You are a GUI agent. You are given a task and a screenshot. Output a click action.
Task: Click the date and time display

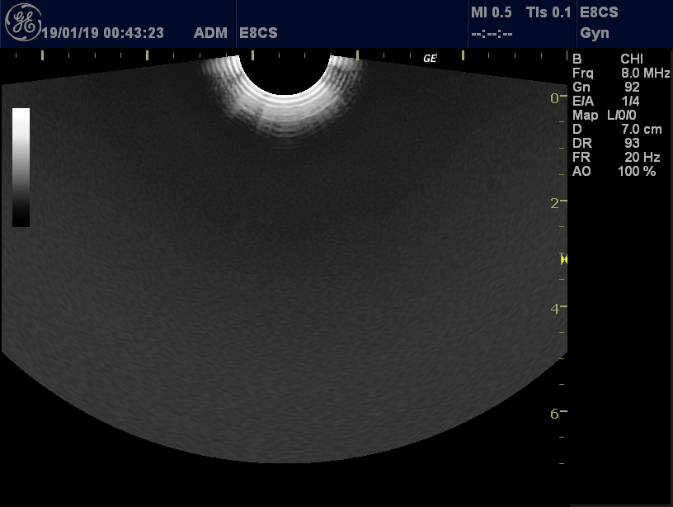[101, 33]
